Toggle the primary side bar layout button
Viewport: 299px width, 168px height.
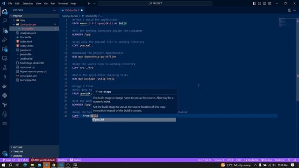coord(254,3)
